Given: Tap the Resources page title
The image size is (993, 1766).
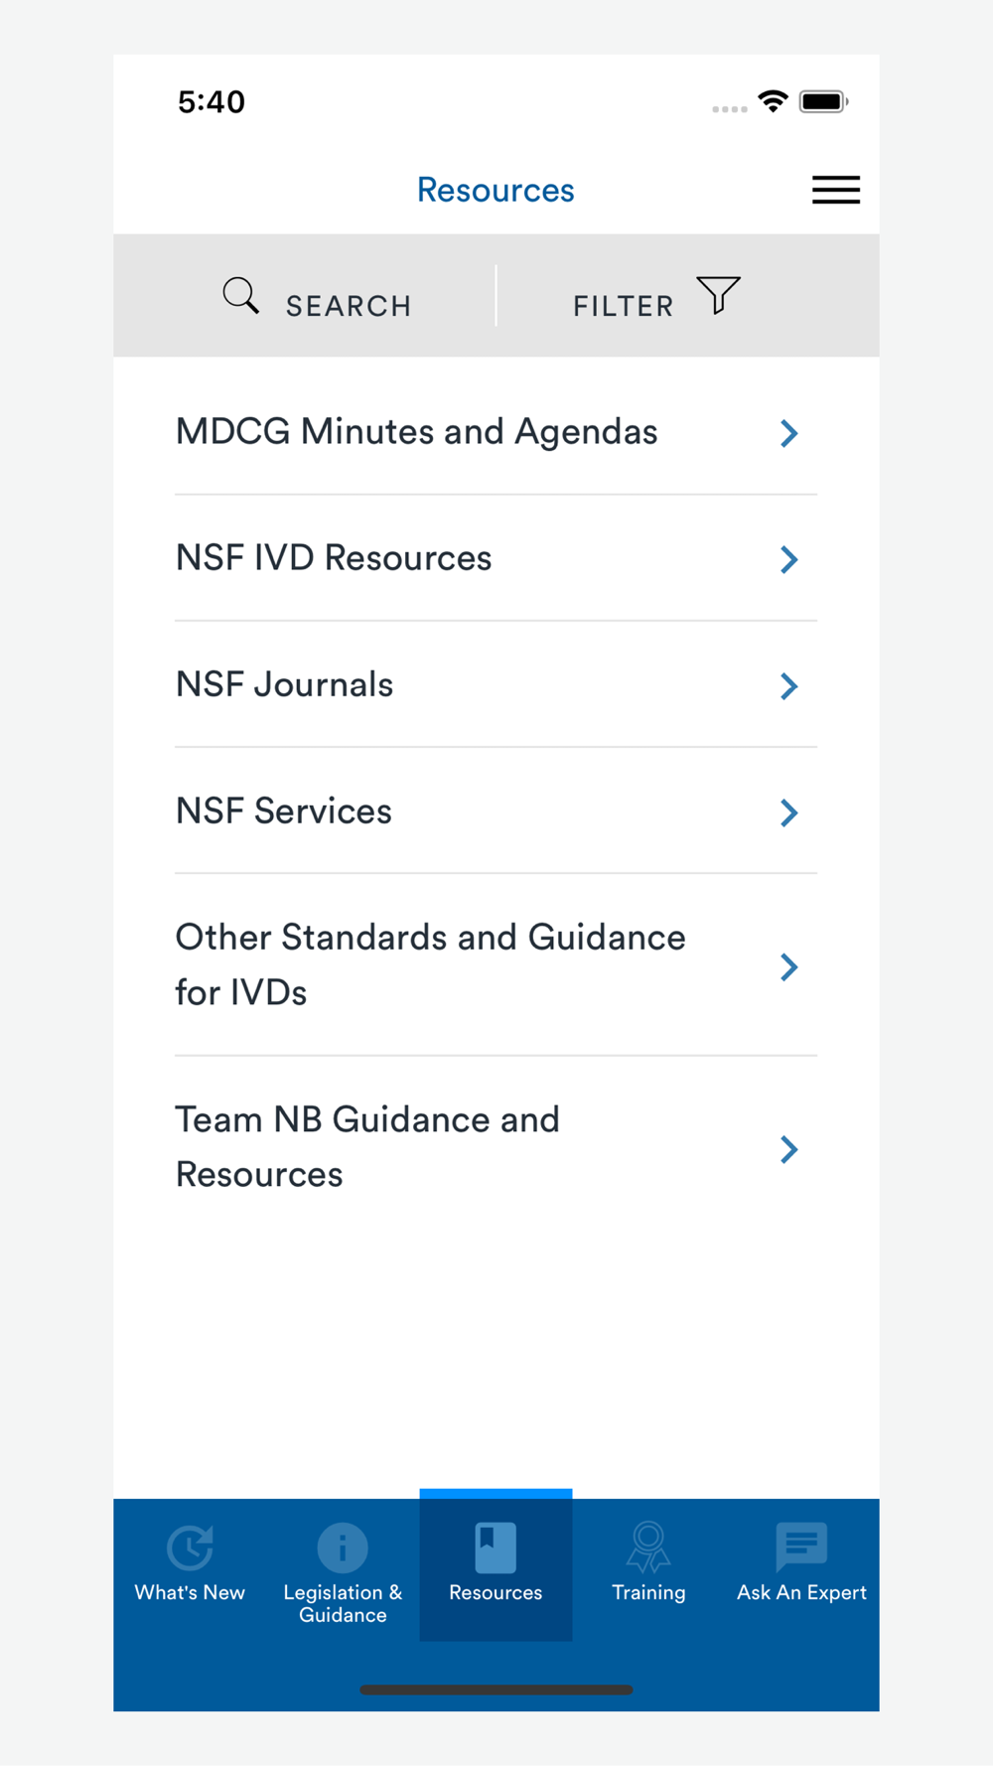Looking at the screenshot, I should [496, 190].
